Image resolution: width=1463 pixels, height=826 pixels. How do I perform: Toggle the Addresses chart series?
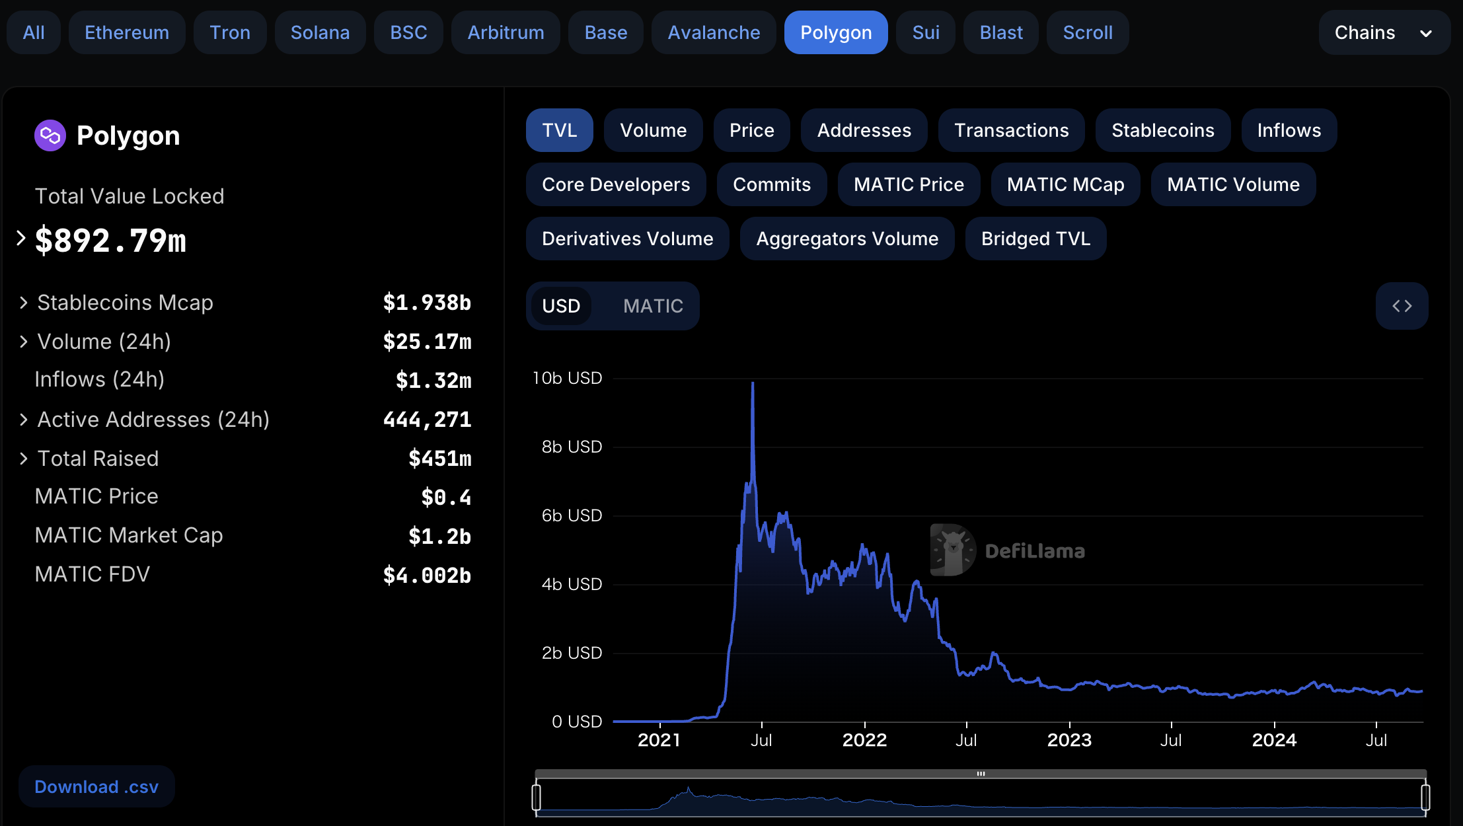click(x=864, y=130)
